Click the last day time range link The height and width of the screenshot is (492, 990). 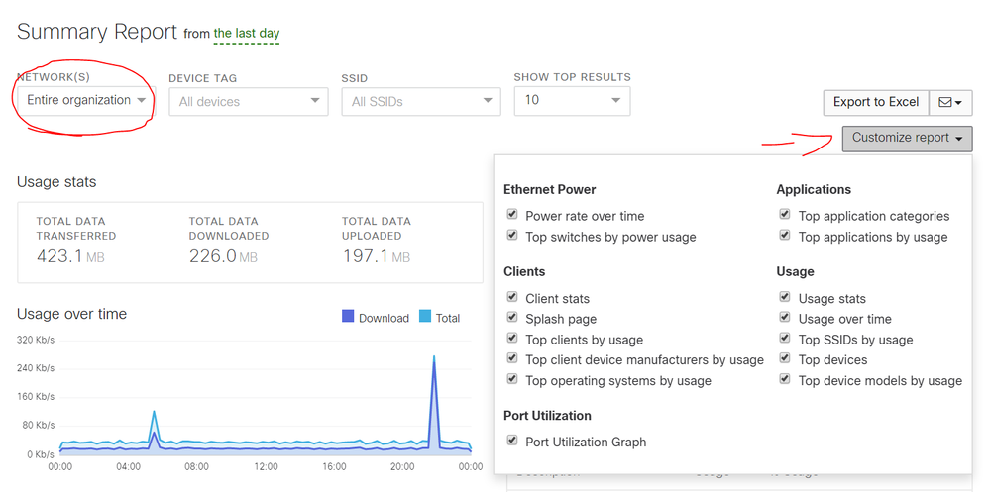click(246, 33)
